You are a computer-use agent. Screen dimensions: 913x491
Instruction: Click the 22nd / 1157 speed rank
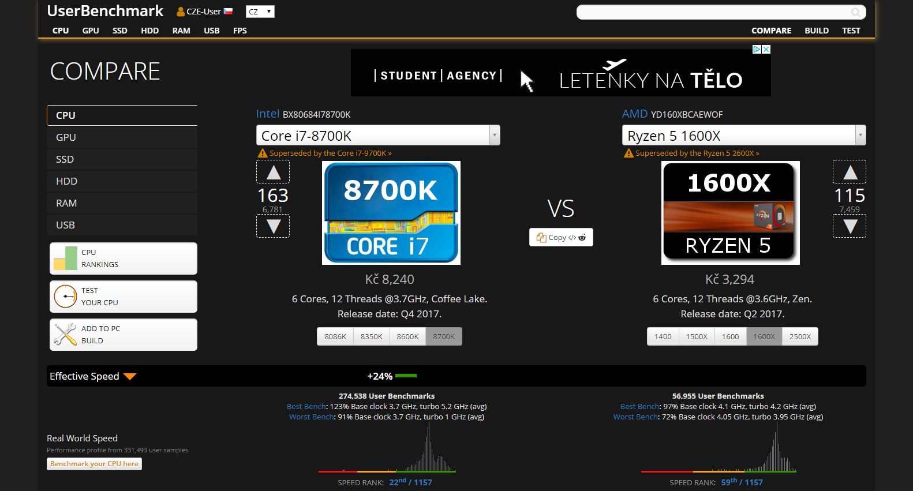[410, 482]
